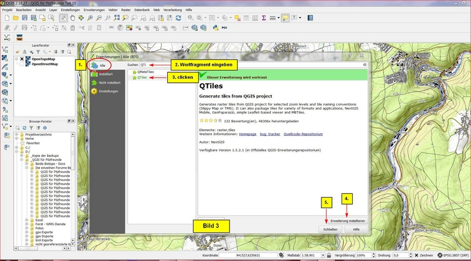Refresh the Browser-Fenster panel
Screen dimensions: 471x261
click(x=24, y=128)
